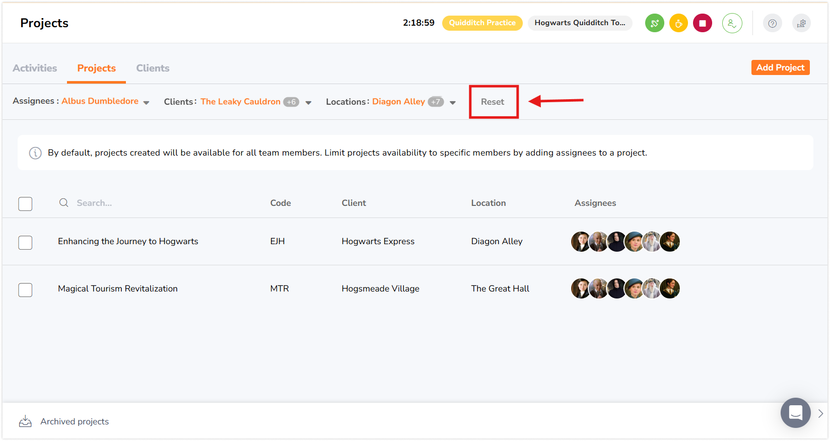Viewport: 830px width, 441px height.
Task: Click the archive tray icon
Action: coord(25,421)
